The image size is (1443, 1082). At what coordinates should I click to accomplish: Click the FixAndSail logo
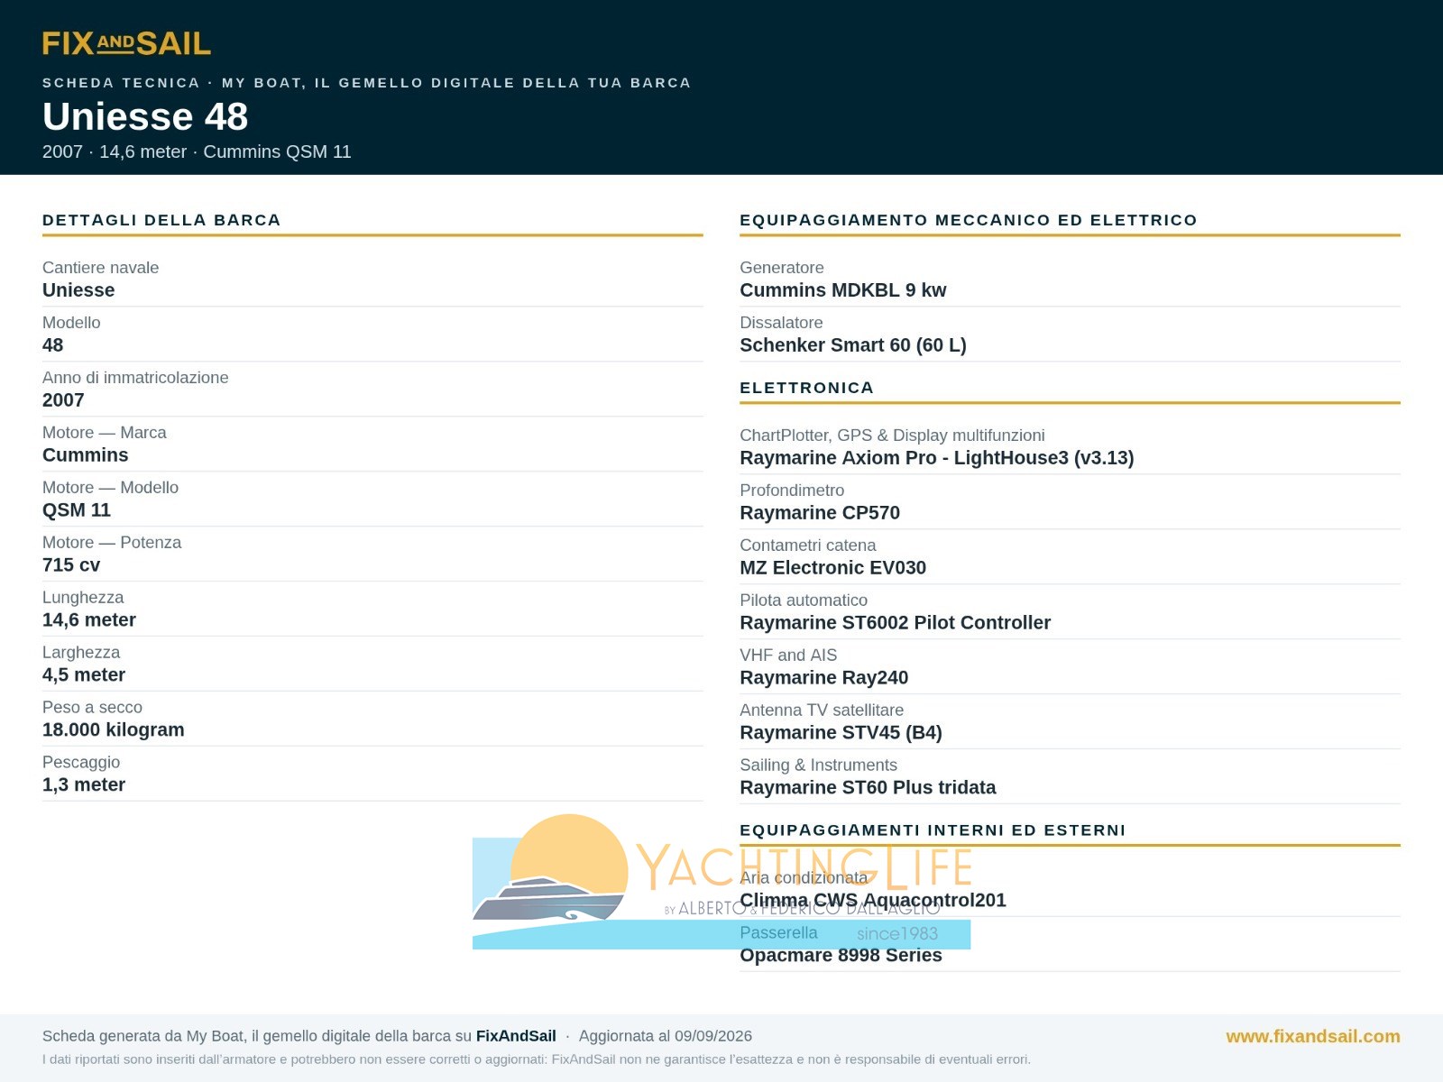click(x=126, y=43)
